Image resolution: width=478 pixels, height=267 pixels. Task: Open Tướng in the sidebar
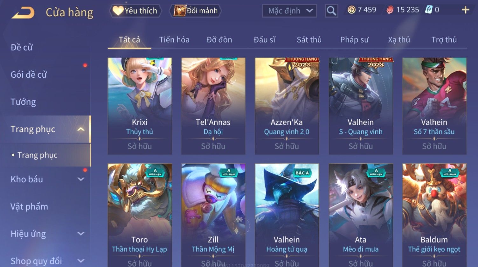[x=23, y=102]
